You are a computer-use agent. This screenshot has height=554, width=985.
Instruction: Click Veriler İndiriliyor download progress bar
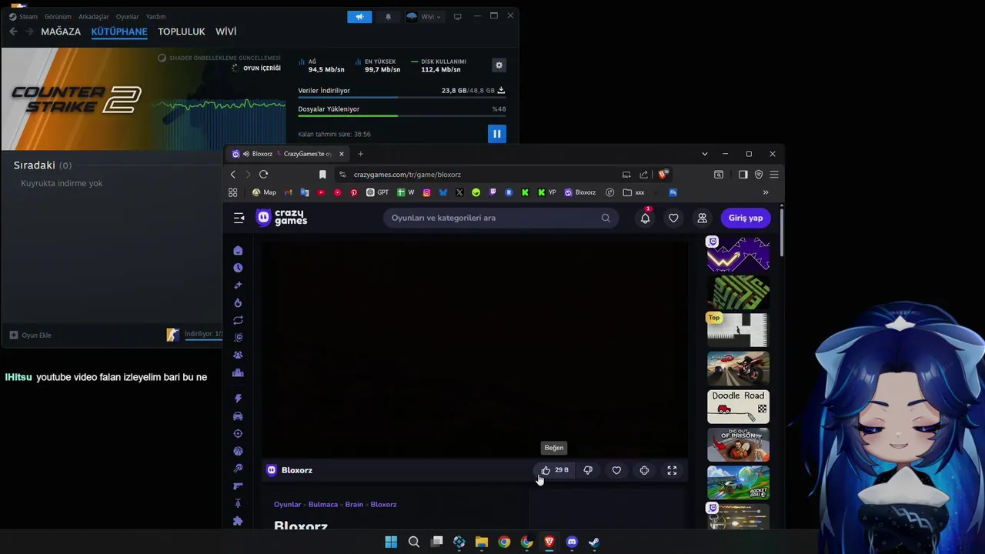coord(402,98)
